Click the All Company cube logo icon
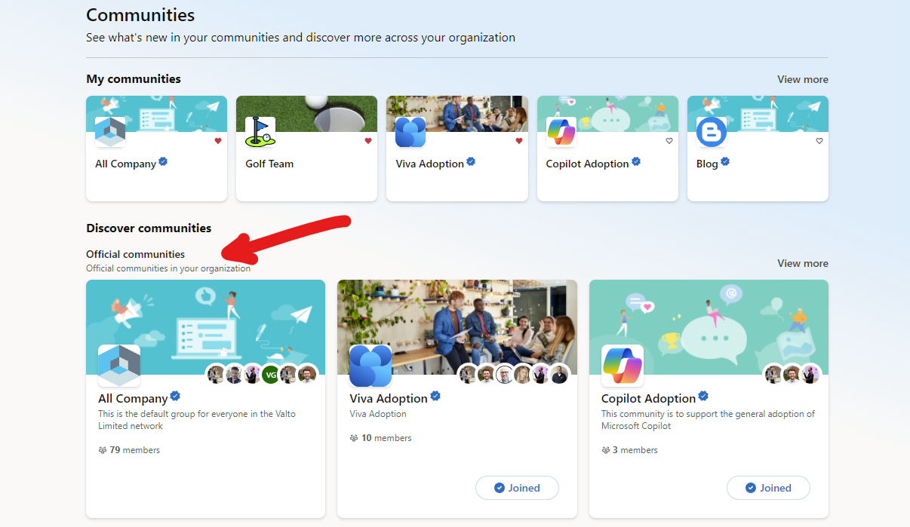The width and height of the screenshot is (910, 527). tap(110, 132)
